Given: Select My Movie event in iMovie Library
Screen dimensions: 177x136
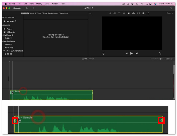Looking at the screenshot, I should tap(9, 48).
